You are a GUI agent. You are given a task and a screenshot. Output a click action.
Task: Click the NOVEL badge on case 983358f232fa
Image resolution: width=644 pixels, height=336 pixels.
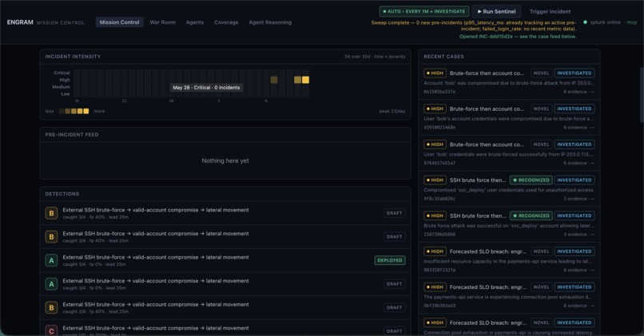pyautogui.click(x=541, y=251)
